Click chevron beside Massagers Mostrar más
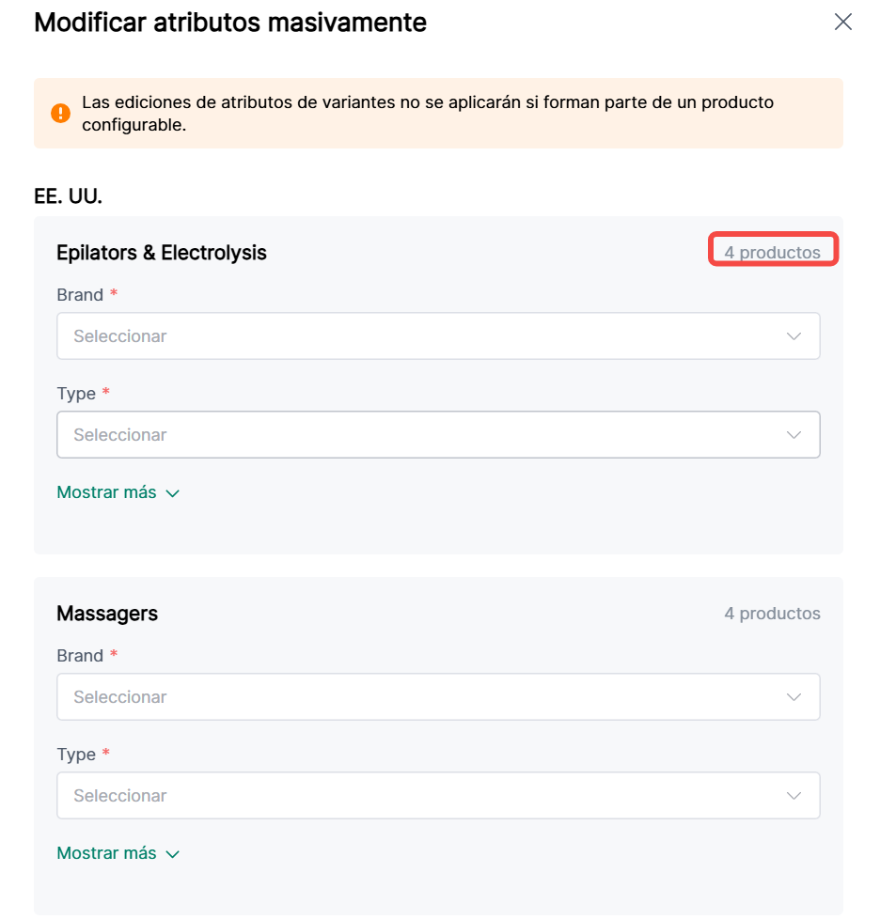 coord(172,854)
